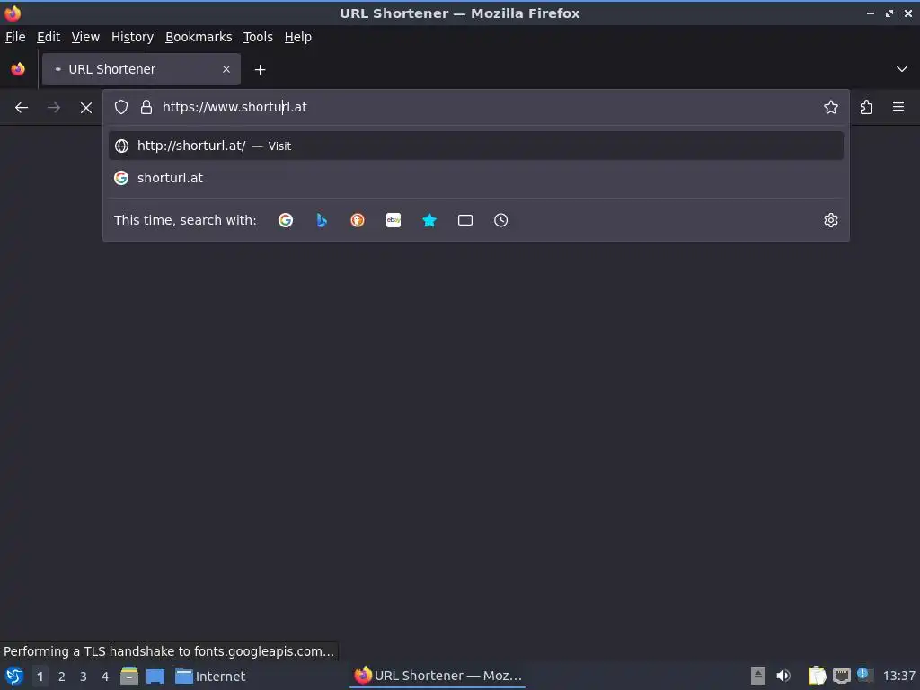Search with eBay this time
This screenshot has width=920, height=690.
(394, 220)
